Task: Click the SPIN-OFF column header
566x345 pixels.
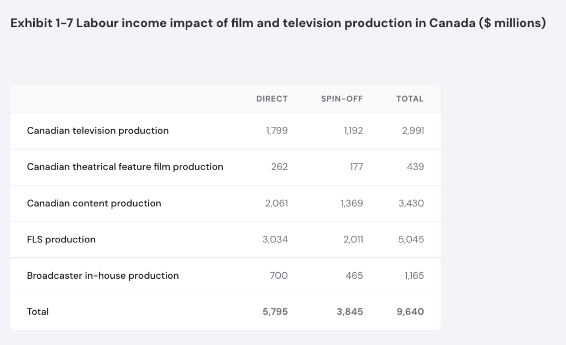Action: pos(342,99)
